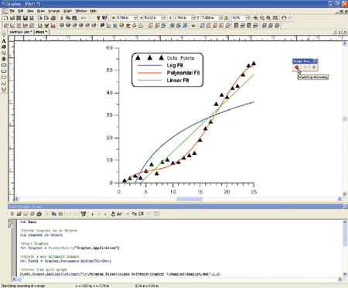Click the Select arrow tool in the left toolbox
Screen dimensions: 348x288
[4, 35]
